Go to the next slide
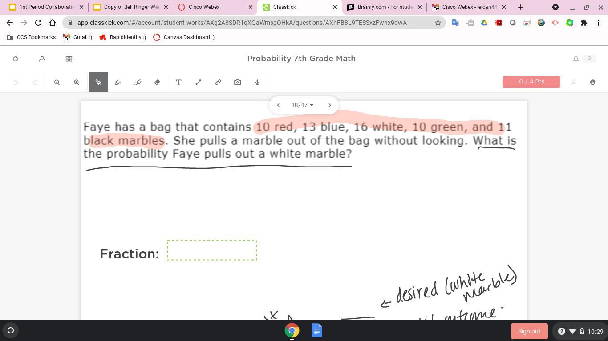The width and height of the screenshot is (608, 341). 330,105
